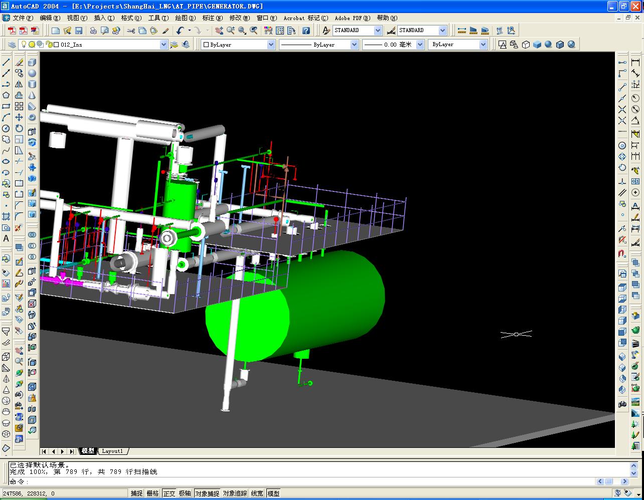Jump to first layout tab arrow

click(45, 451)
